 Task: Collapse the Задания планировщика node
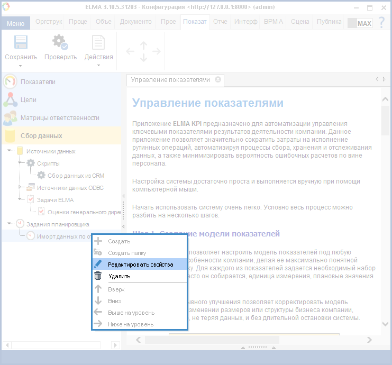10,224
